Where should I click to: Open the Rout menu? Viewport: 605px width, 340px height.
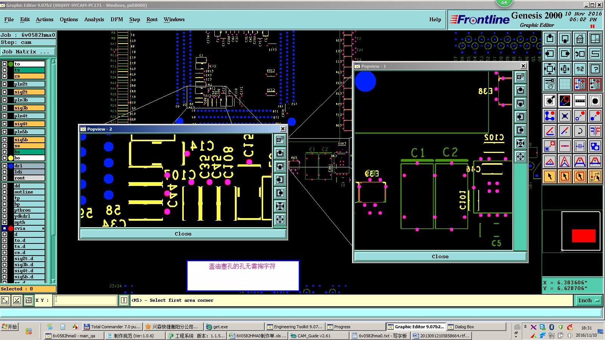(x=152, y=20)
